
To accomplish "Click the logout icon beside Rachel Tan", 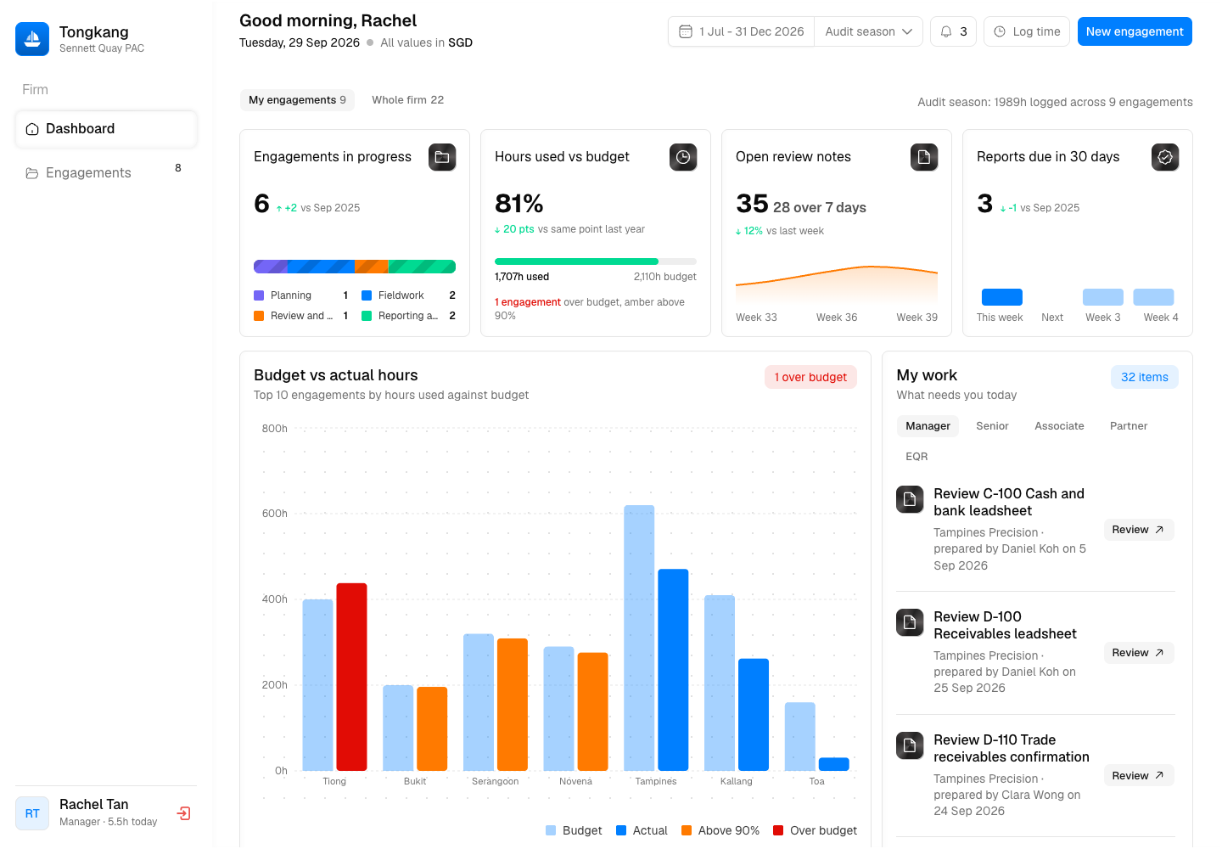I will (183, 813).
